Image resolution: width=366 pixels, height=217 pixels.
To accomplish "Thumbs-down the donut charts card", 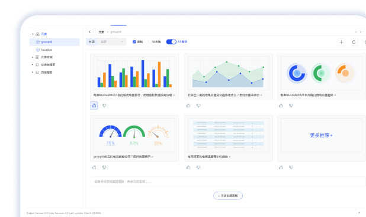I will tap(291, 106).
